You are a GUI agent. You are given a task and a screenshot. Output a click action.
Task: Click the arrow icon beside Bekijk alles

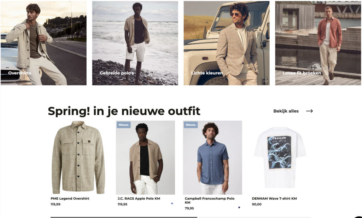tap(309, 111)
